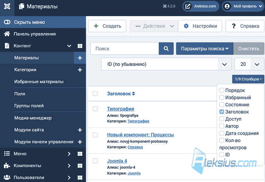Image resolution: width=265 pixels, height=182 pixels.
Task: Enable the Избранный column checkbox
Action: (x=221, y=97)
